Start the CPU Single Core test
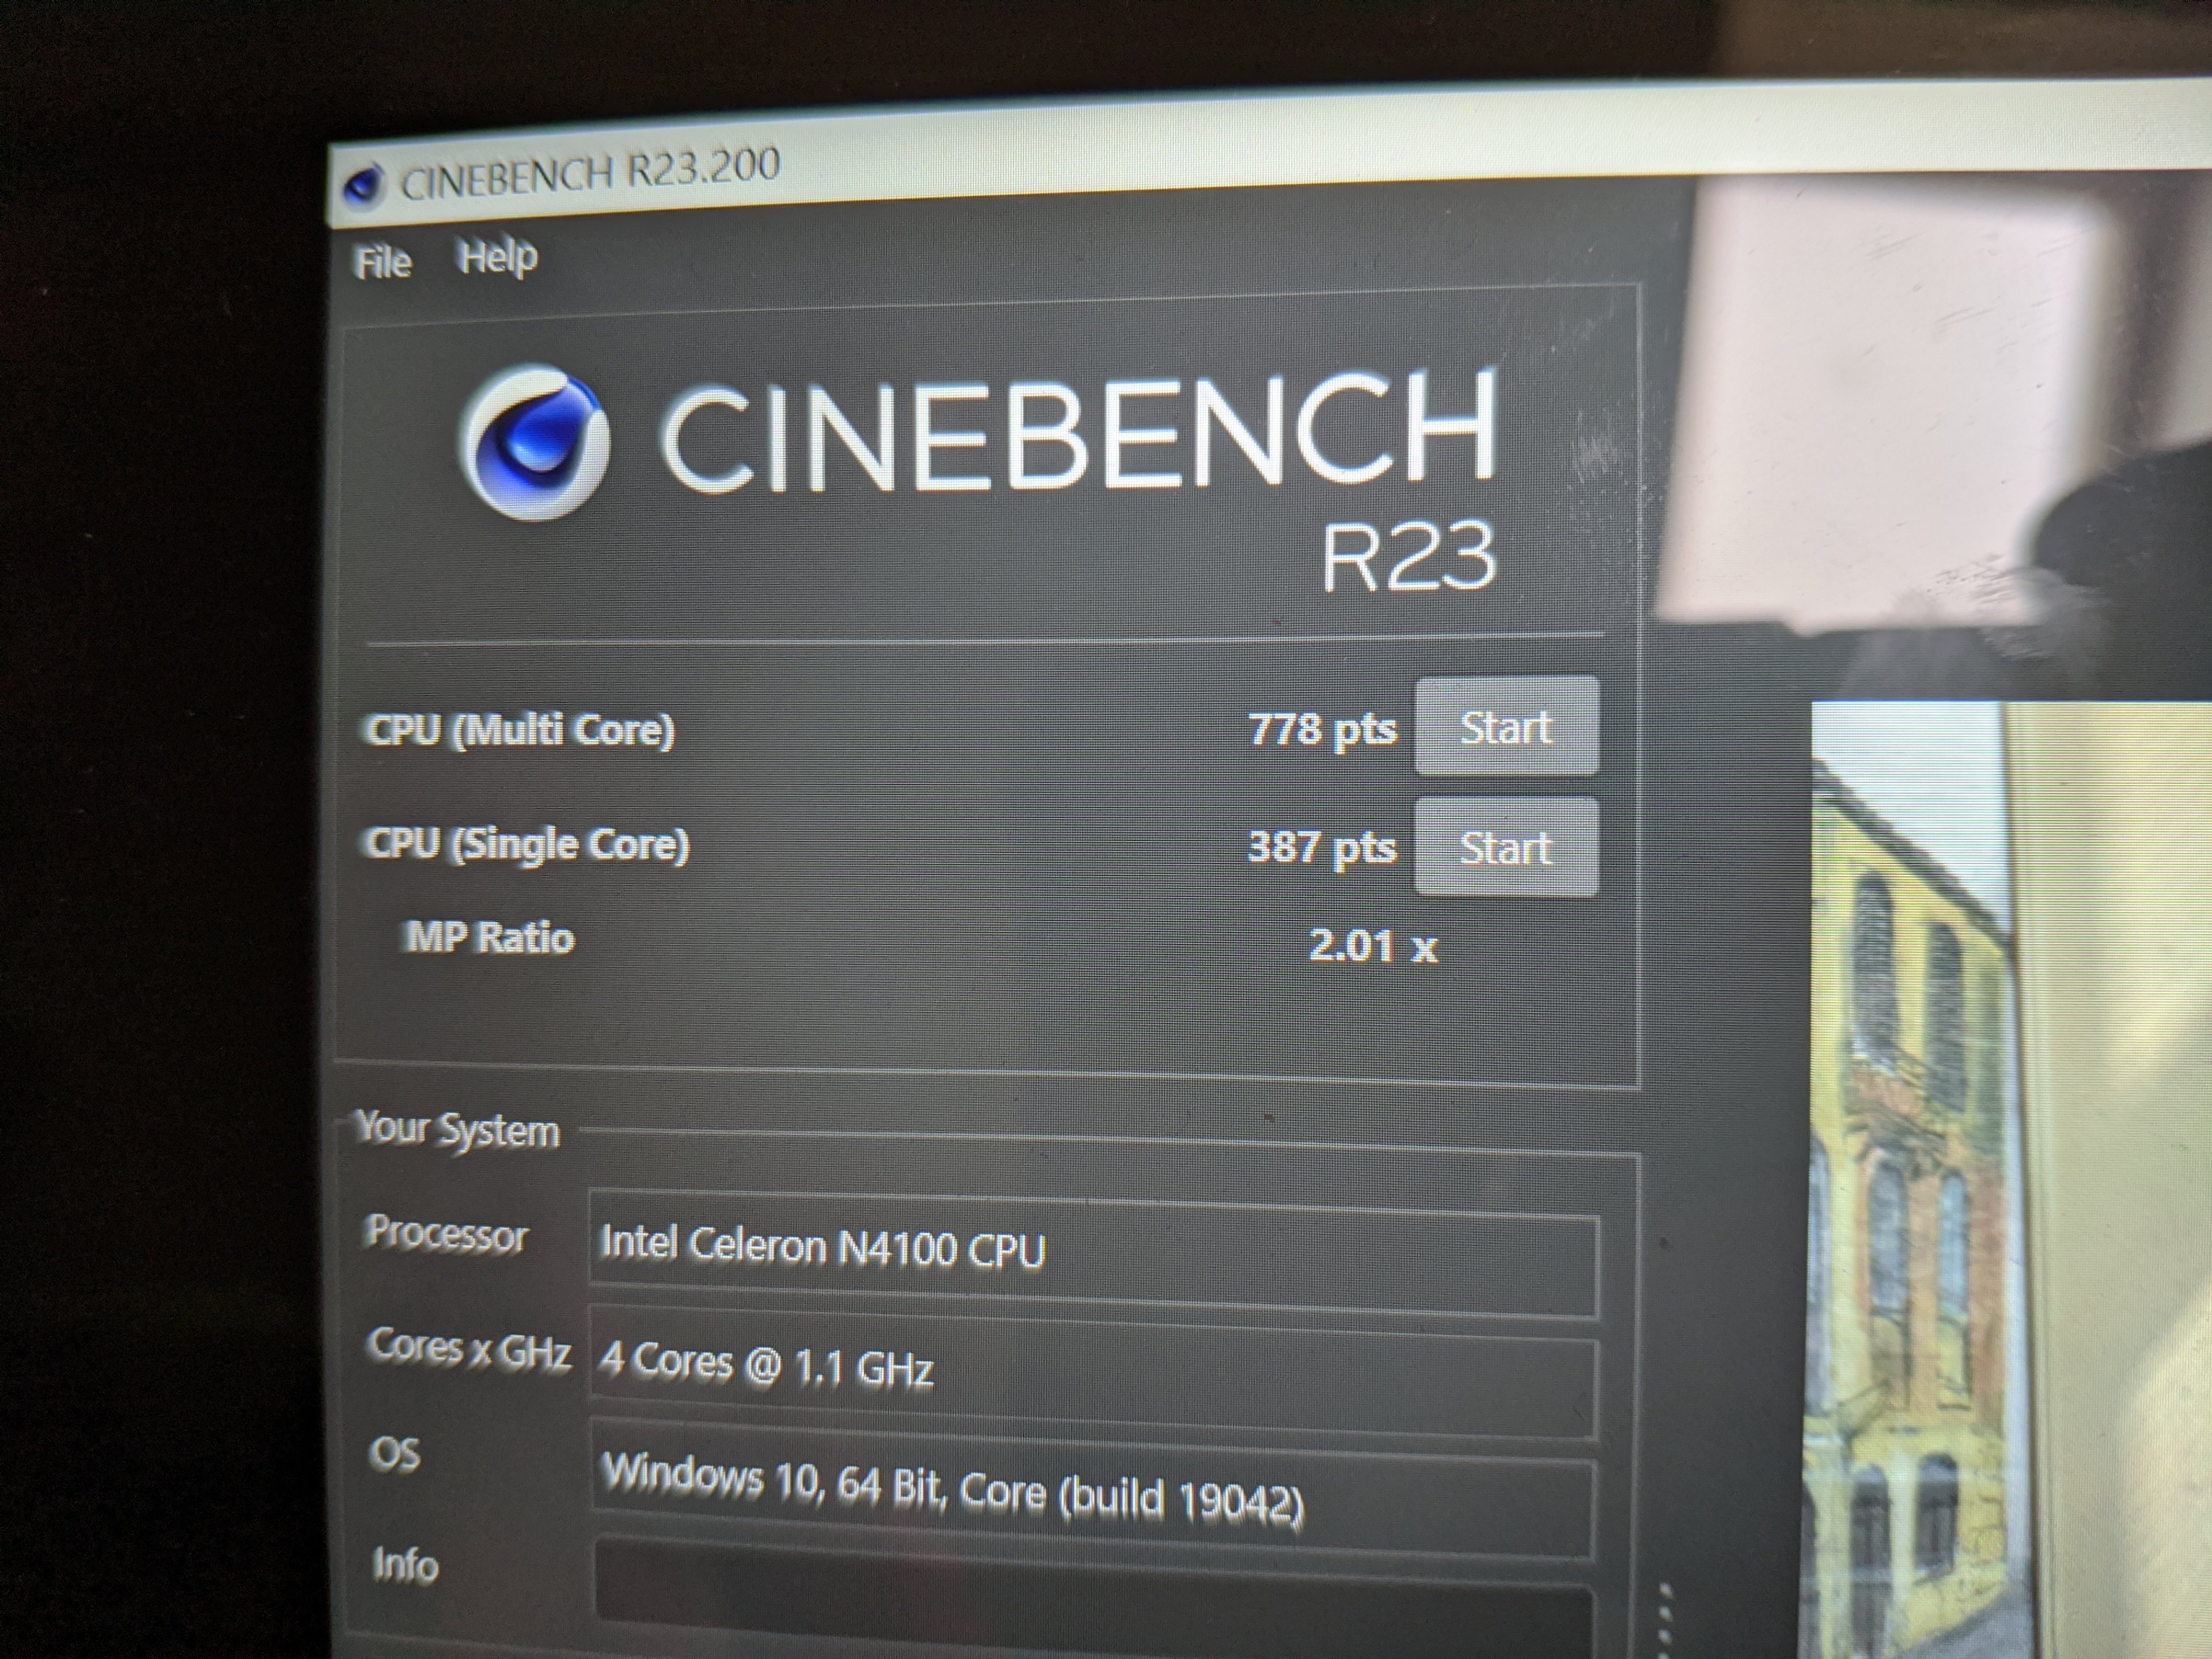This screenshot has width=2212, height=1659. point(1506,847)
